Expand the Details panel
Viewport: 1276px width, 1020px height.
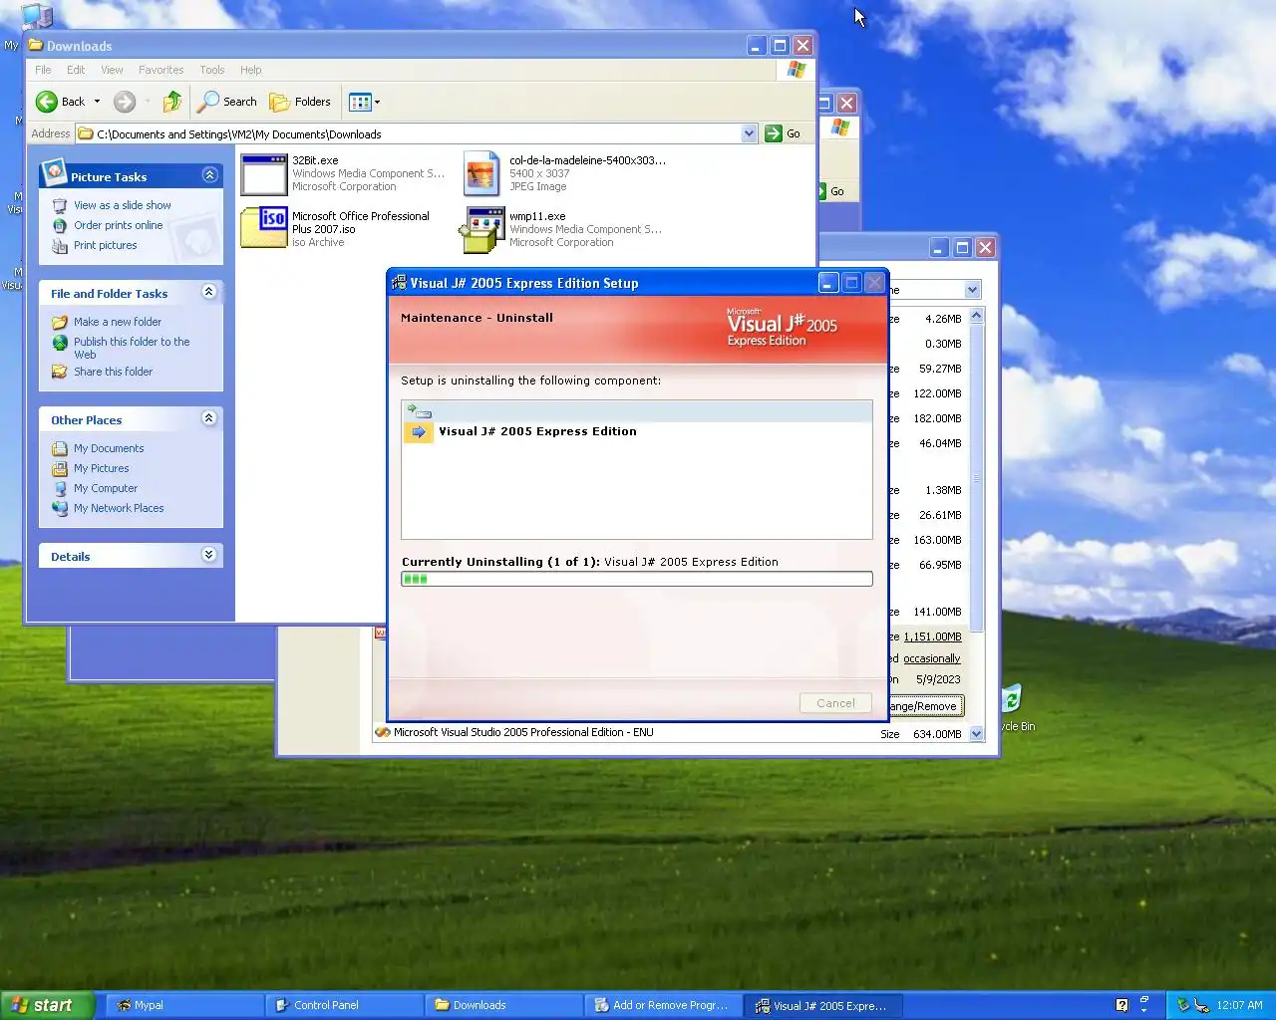[x=208, y=555]
